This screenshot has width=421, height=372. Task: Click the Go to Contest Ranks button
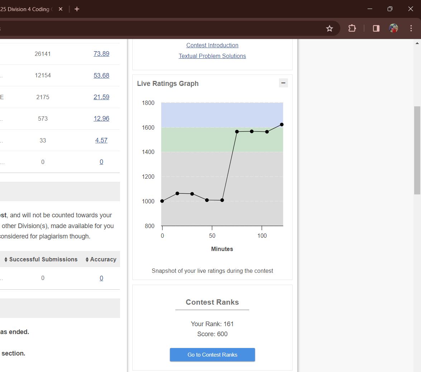tap(212, 354)
